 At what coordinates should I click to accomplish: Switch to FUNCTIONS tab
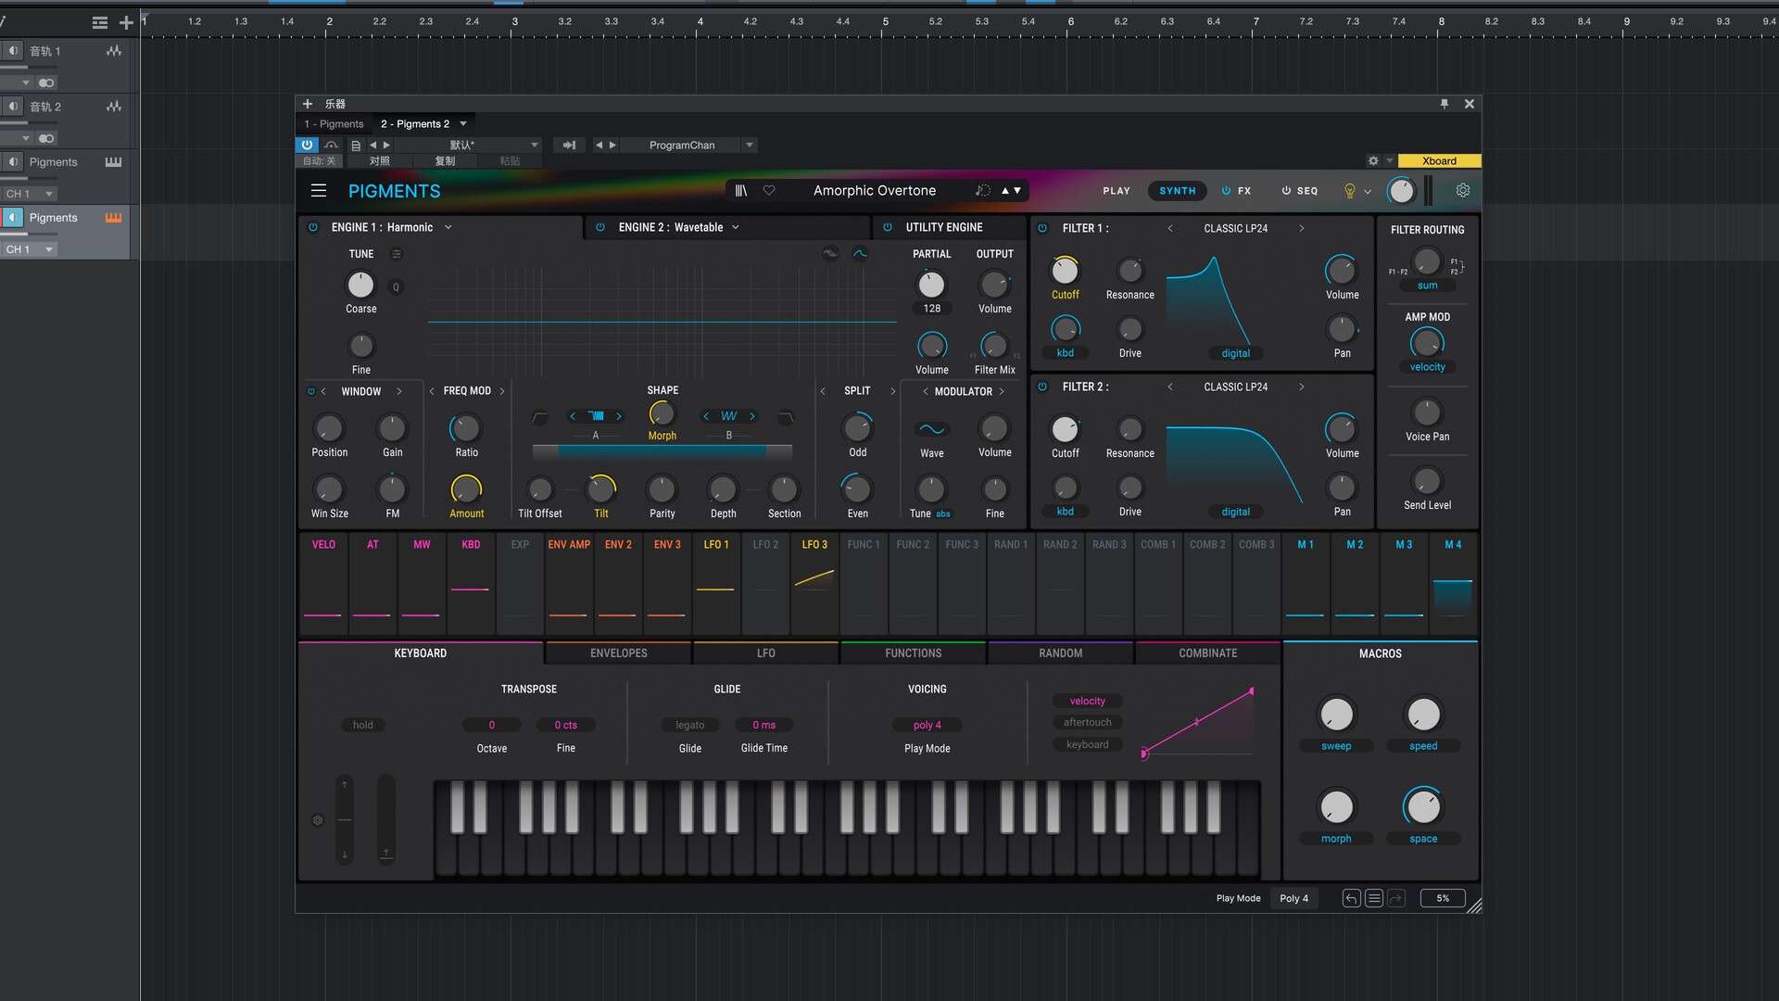click(x=913, y=653)
